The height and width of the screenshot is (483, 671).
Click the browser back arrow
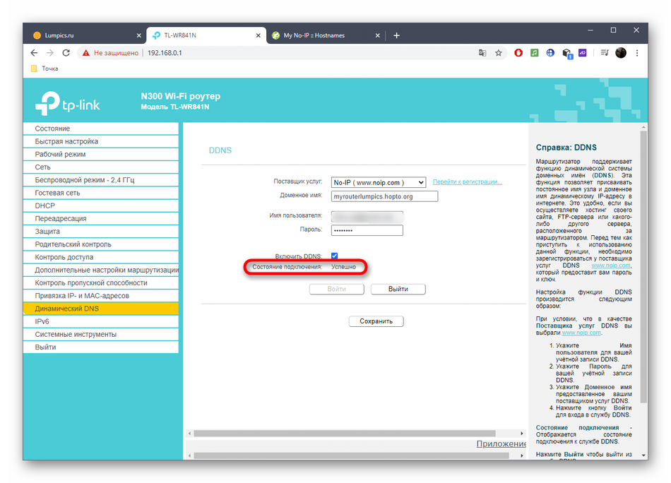34,53
